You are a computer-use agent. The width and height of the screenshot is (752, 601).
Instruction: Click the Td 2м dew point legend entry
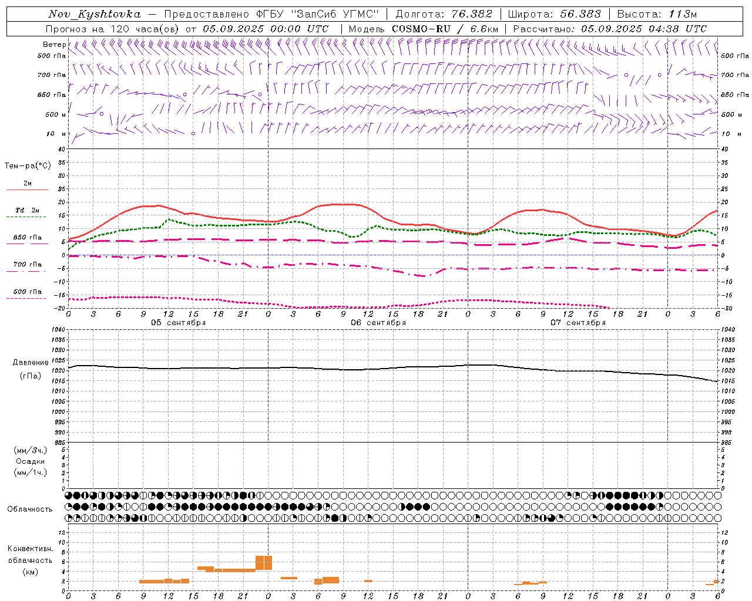coord(28,210)
